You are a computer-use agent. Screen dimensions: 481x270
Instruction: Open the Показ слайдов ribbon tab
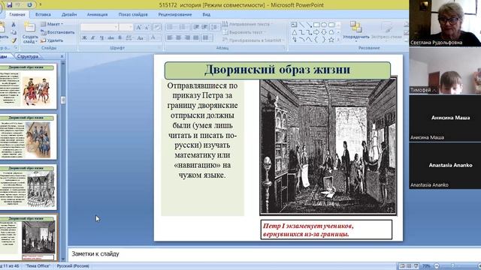[x=133, y=14]
